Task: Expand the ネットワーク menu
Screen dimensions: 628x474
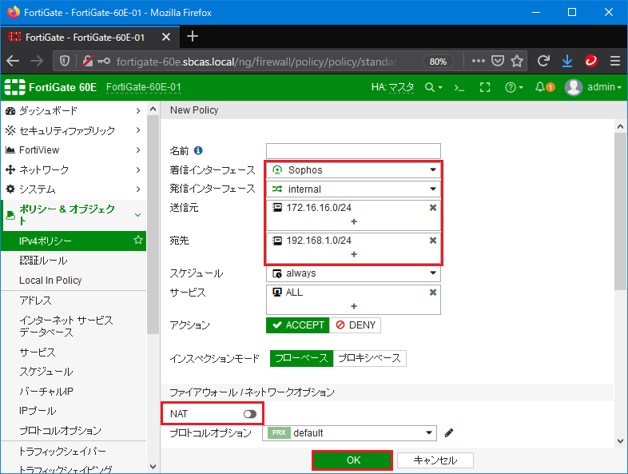Action: (74, 169)
